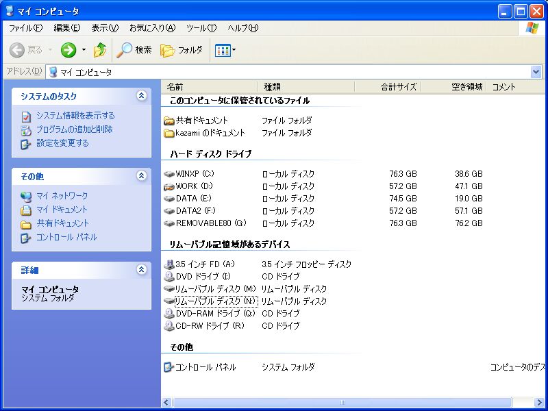The height and width of the screenshot is (411, 548).
Task: Collapse the Details (詳細) sidebar panel
Action: tap(141, 270)
